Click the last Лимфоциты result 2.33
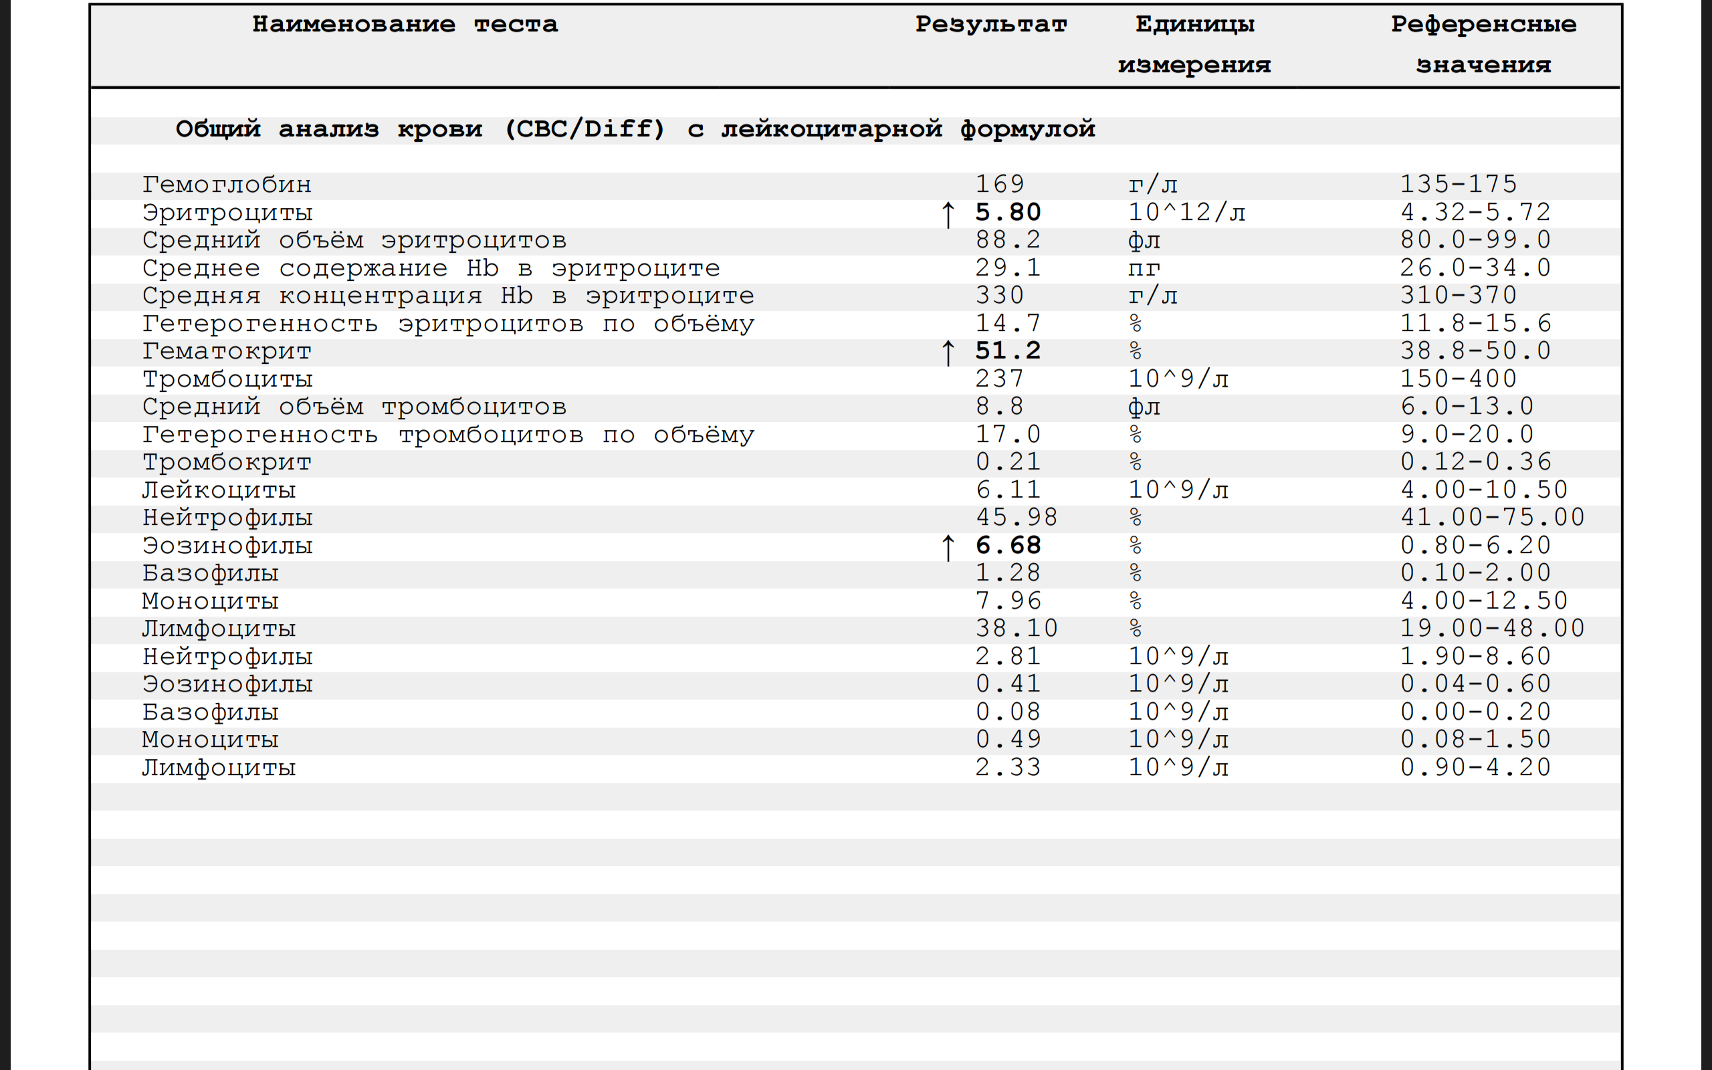 pos(1007,767)
